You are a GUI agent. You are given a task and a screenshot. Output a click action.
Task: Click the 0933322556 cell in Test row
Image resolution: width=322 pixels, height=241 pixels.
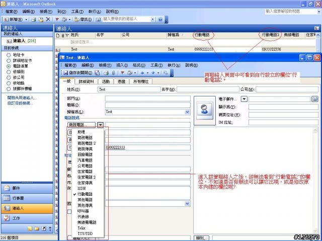pyautogui.click(x=271, y=49)
